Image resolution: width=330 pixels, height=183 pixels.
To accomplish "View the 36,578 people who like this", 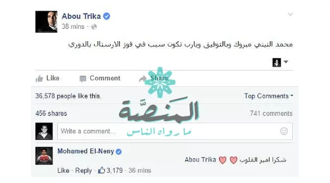I will [x=69, y=96].
